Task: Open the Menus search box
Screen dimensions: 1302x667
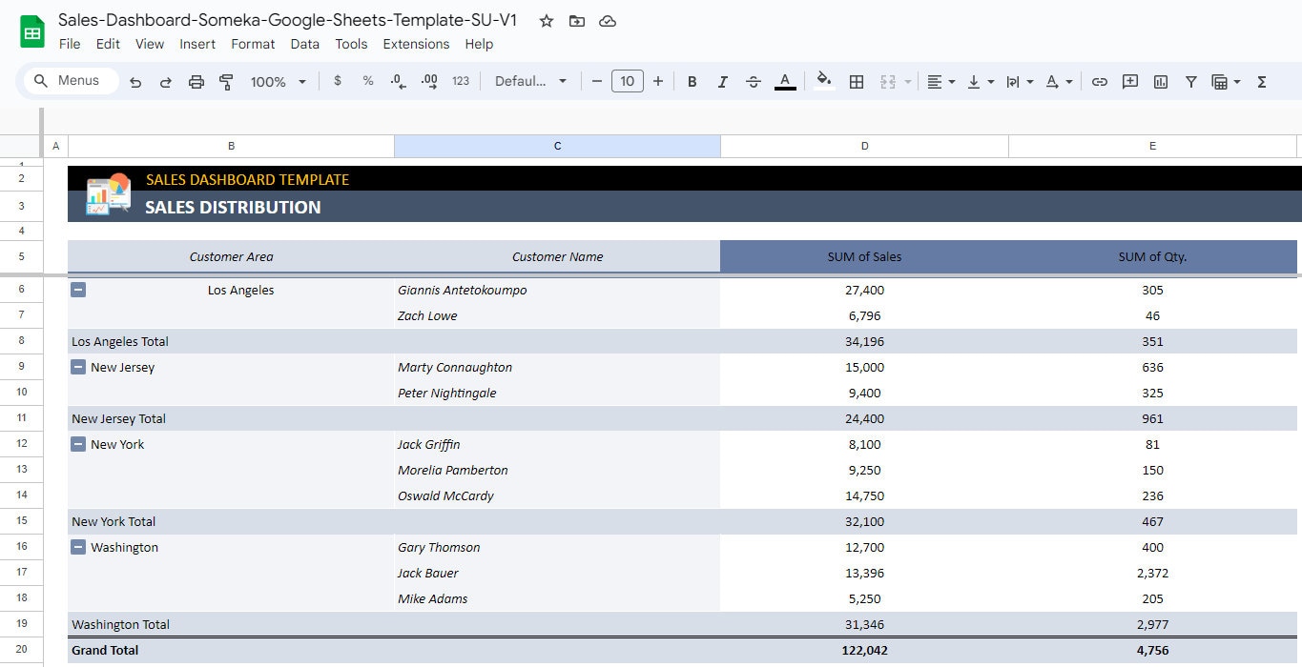Action: [x=68, y=81]
